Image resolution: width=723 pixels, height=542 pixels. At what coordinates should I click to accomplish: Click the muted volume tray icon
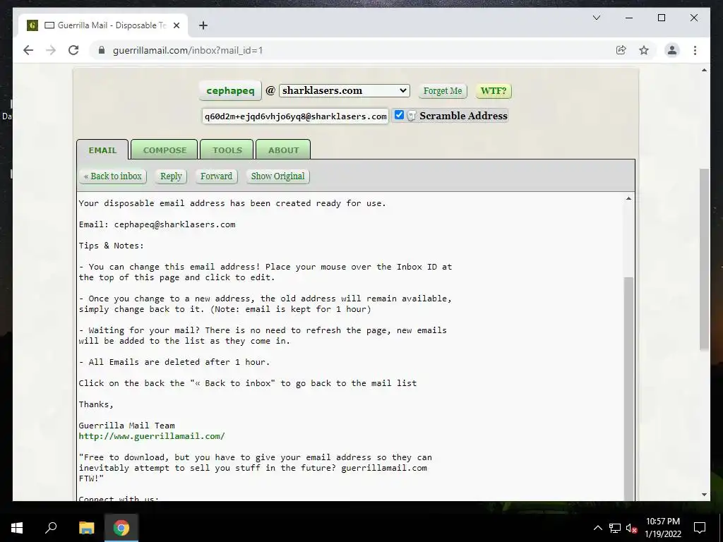click(632, 528)
